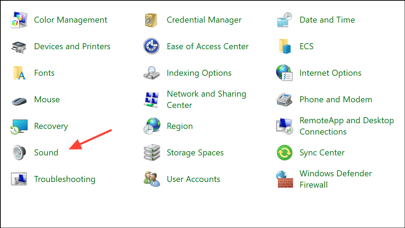Viewport: 405px width, 228px height.
Task: Go to Internet Options link
Action: point(330,73)
